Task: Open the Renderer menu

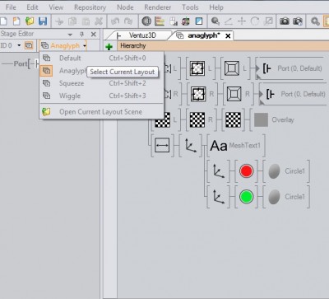Action: click(x=158, y=7)
